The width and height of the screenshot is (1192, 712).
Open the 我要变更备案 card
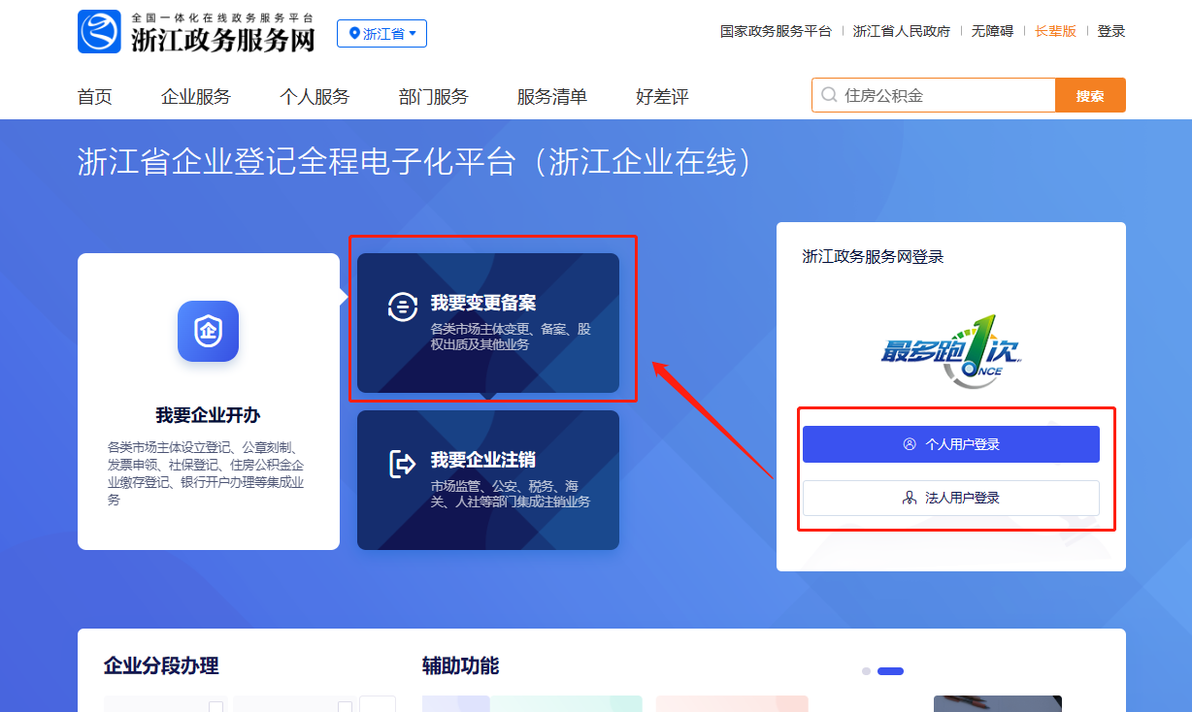click(x=488, y=323)
